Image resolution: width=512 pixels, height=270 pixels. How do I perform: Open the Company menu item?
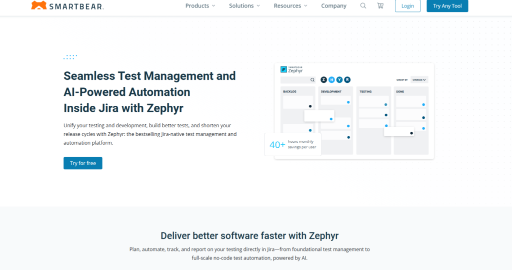(333, 6)
